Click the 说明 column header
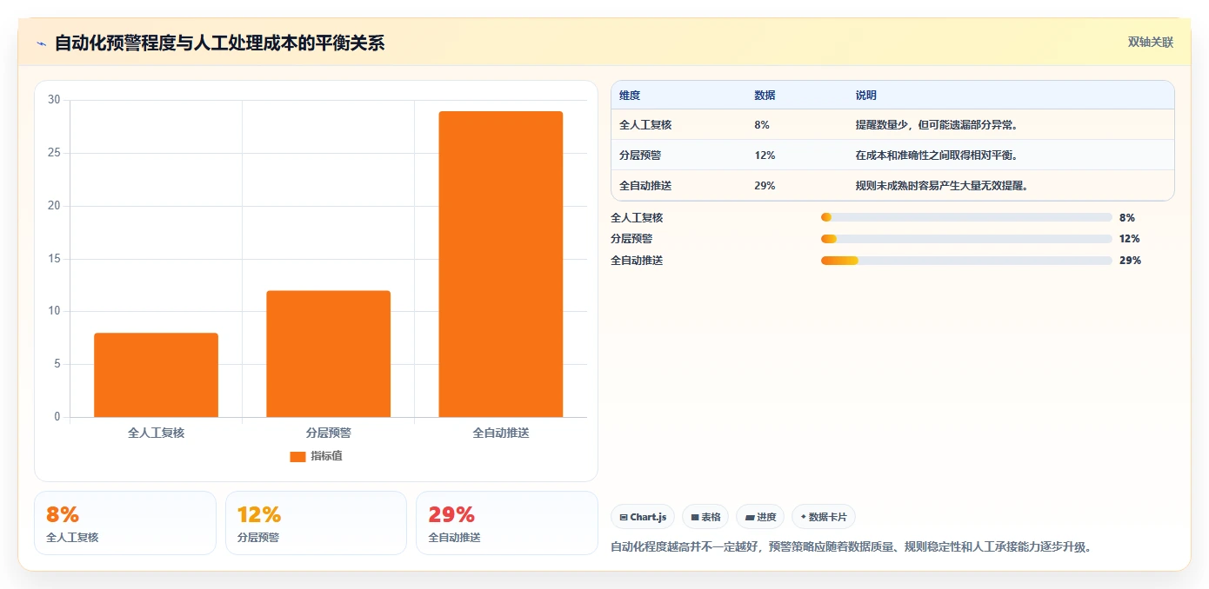This screenshot has width=1209, height=589. (866, 96)
